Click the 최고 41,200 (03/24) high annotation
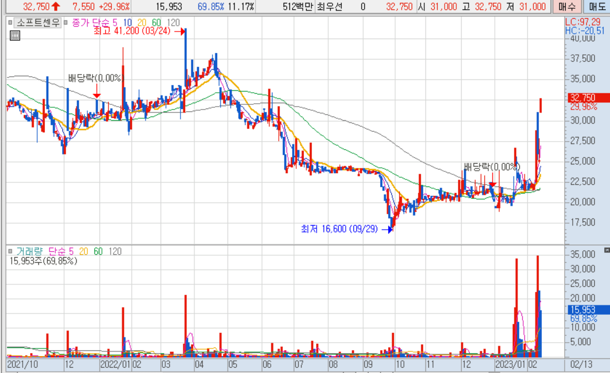This screenshot has width=610, height=373. tap(132, 31)
